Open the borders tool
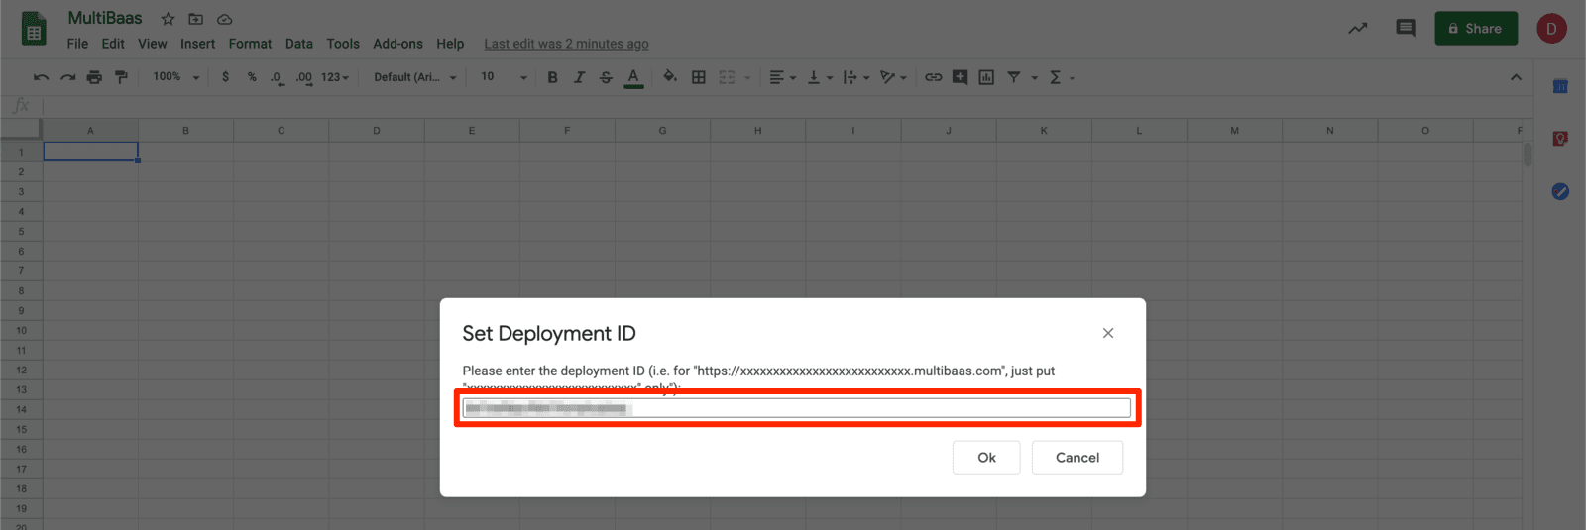 699,77
